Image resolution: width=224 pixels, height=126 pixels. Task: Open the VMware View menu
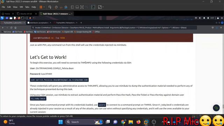pyautogui.click(x=15, y=7)
